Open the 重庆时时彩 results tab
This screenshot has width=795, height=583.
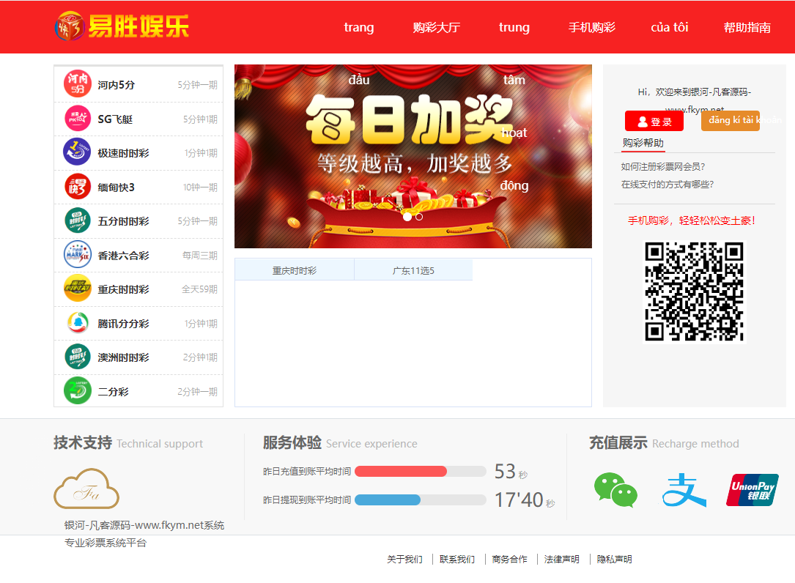click(x=293, y=270)
